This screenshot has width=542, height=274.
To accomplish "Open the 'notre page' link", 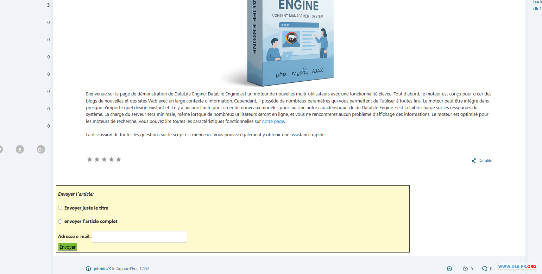I will 273,121.
